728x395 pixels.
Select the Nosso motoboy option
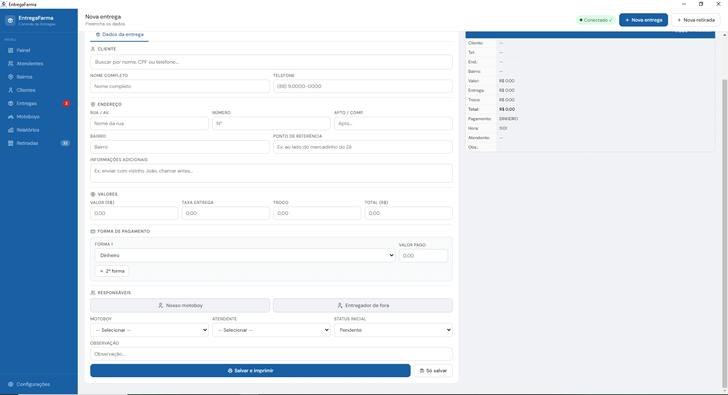pyautogui.click(x=180, y=306)
